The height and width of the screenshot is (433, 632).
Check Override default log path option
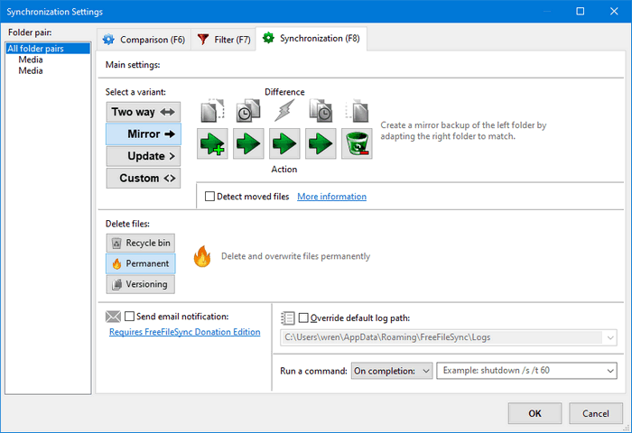coord(303,318)
